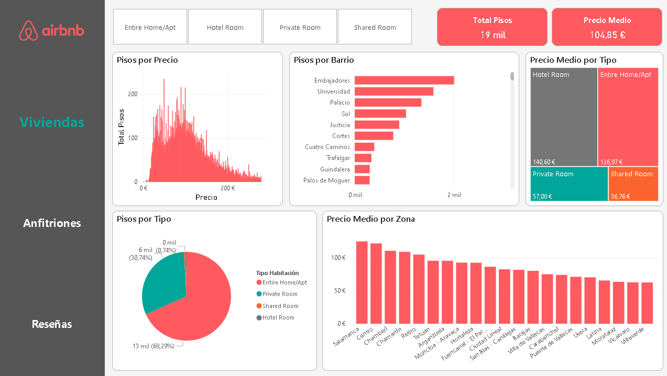This screenshot has width=667, height=376.
Task: Click Entire Home/Apt legend marker in pie chart
Action: click(259, 282)
